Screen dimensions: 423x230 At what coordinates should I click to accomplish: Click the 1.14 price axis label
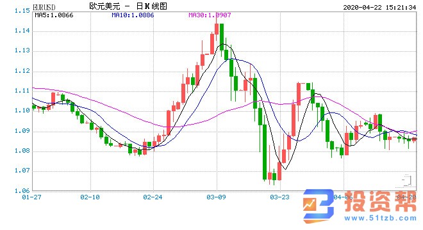tap(22, 31)
